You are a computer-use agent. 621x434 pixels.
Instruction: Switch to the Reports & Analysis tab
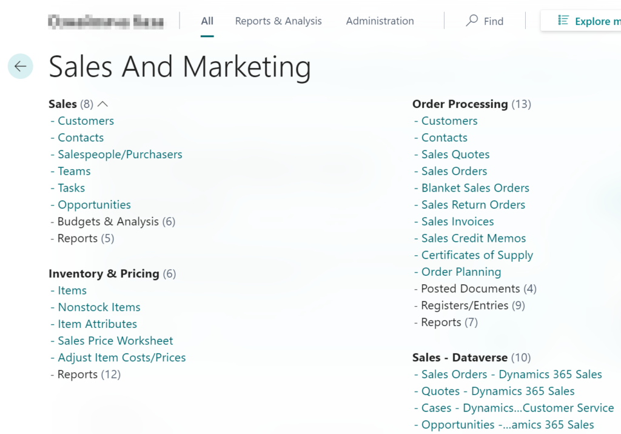278,21
